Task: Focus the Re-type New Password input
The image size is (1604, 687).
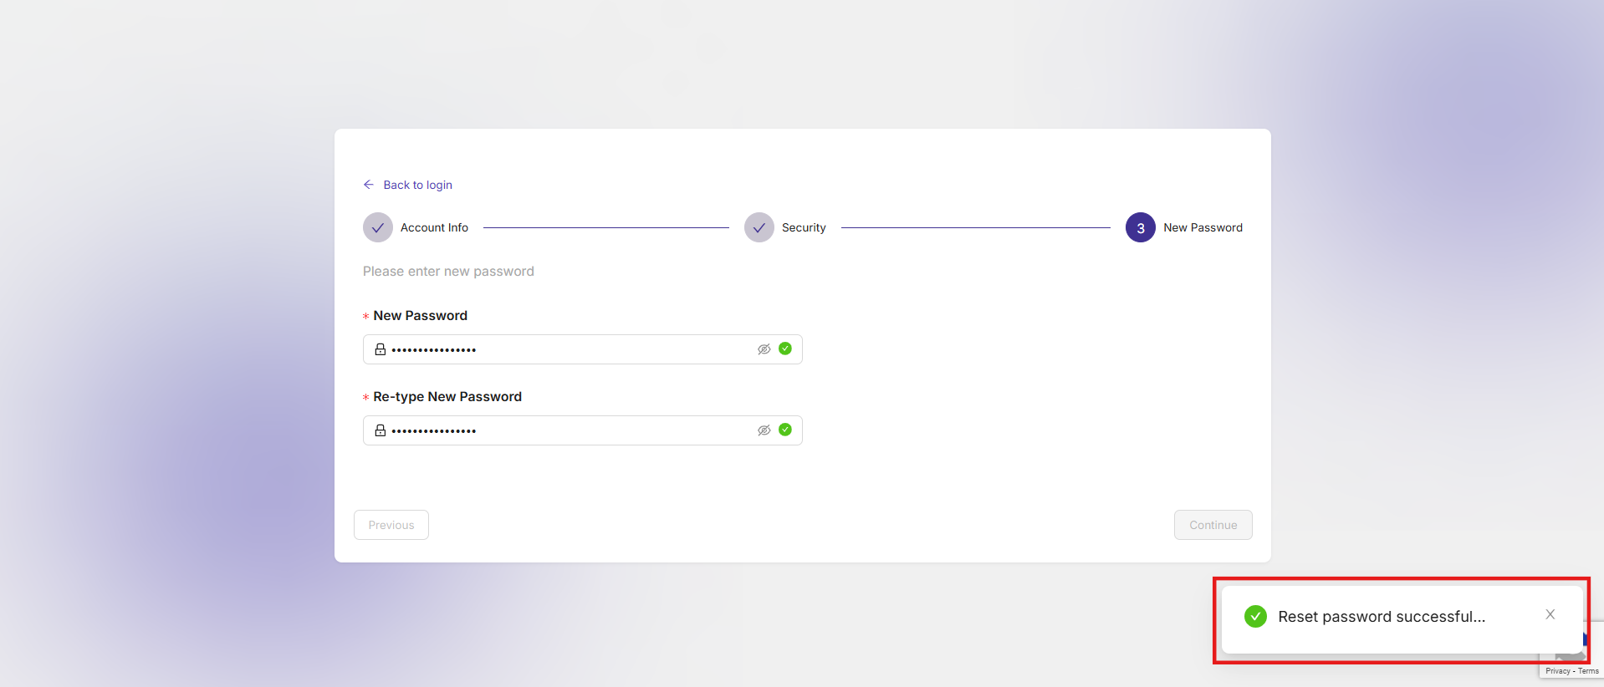Action: click(569, 430)
